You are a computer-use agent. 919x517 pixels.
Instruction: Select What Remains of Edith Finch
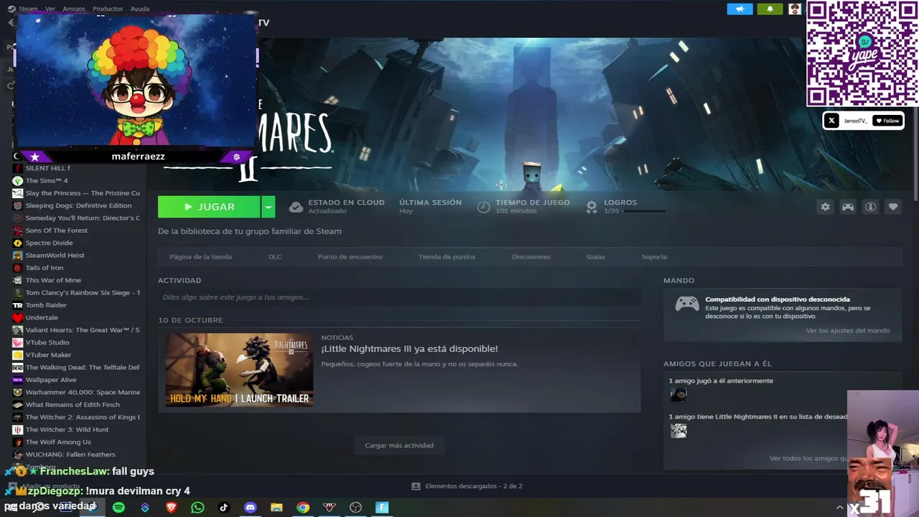point(73,405)
